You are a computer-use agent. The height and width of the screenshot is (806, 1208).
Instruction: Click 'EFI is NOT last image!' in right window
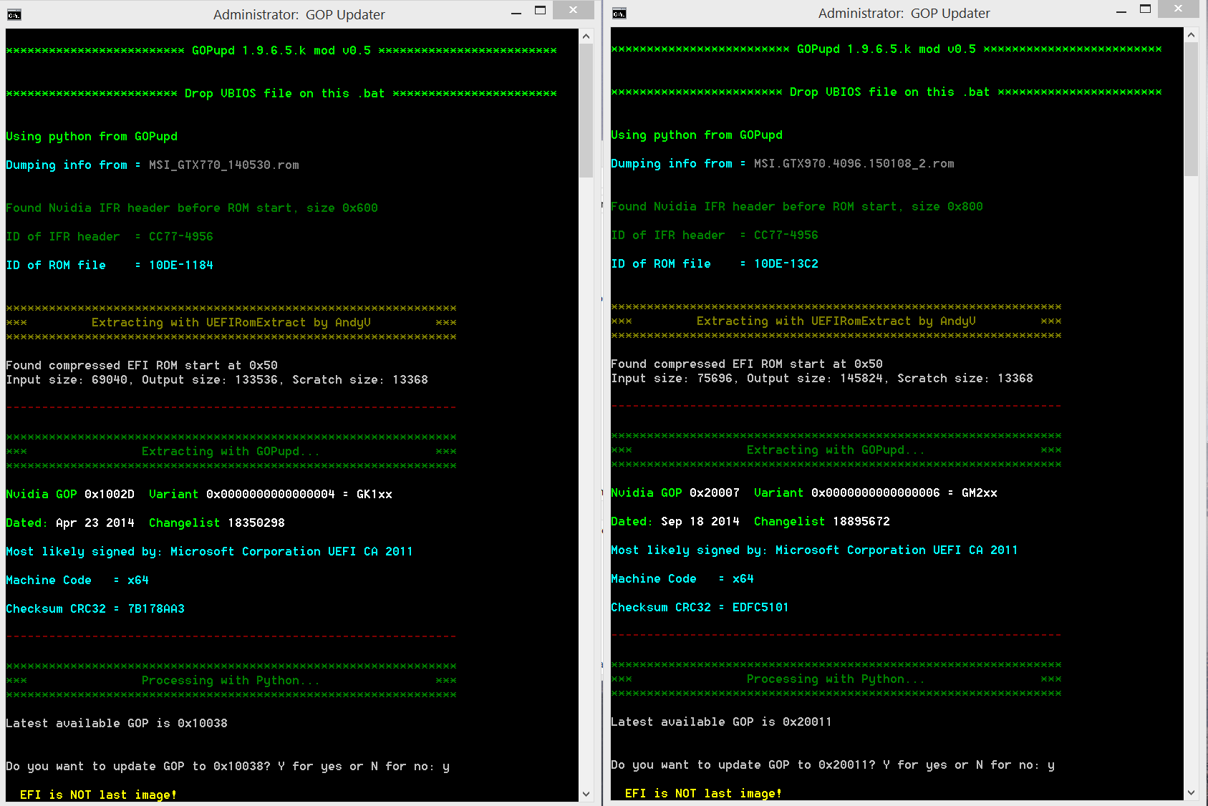[704, 794]
